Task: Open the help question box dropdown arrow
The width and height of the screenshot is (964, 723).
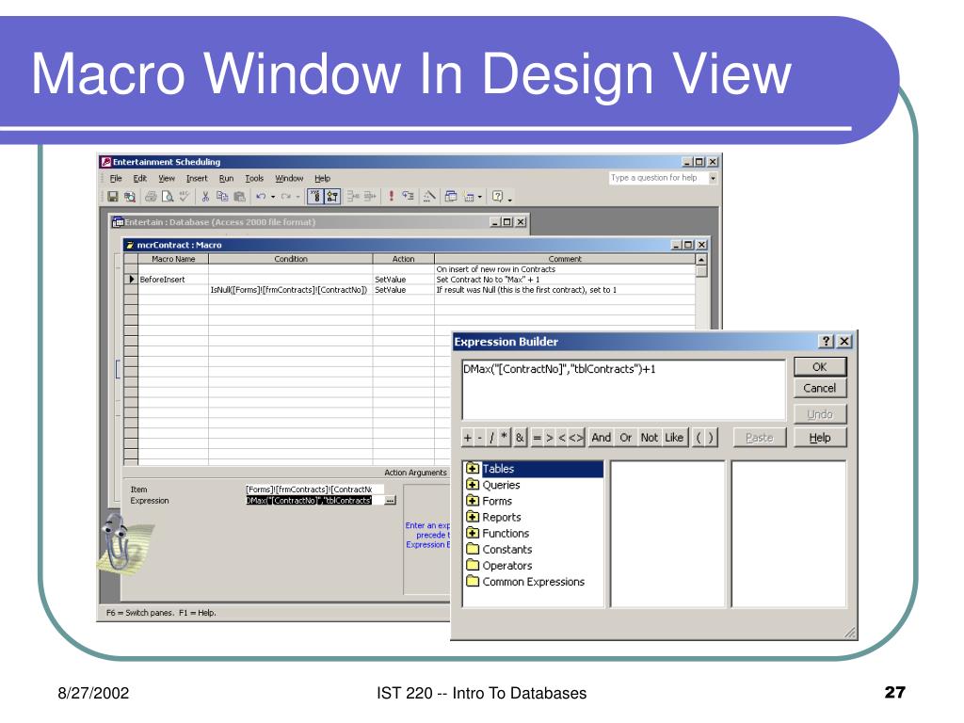Action: [x=713, y=178]
